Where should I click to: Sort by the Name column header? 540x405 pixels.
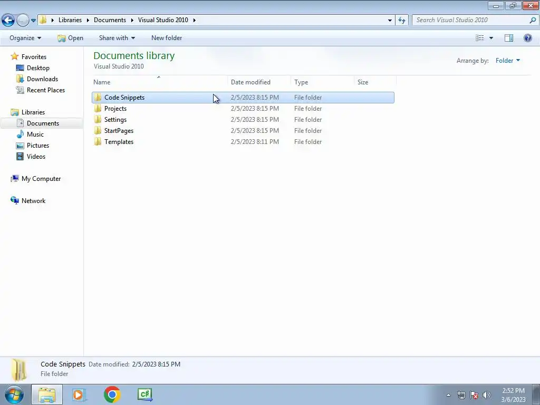160,82
